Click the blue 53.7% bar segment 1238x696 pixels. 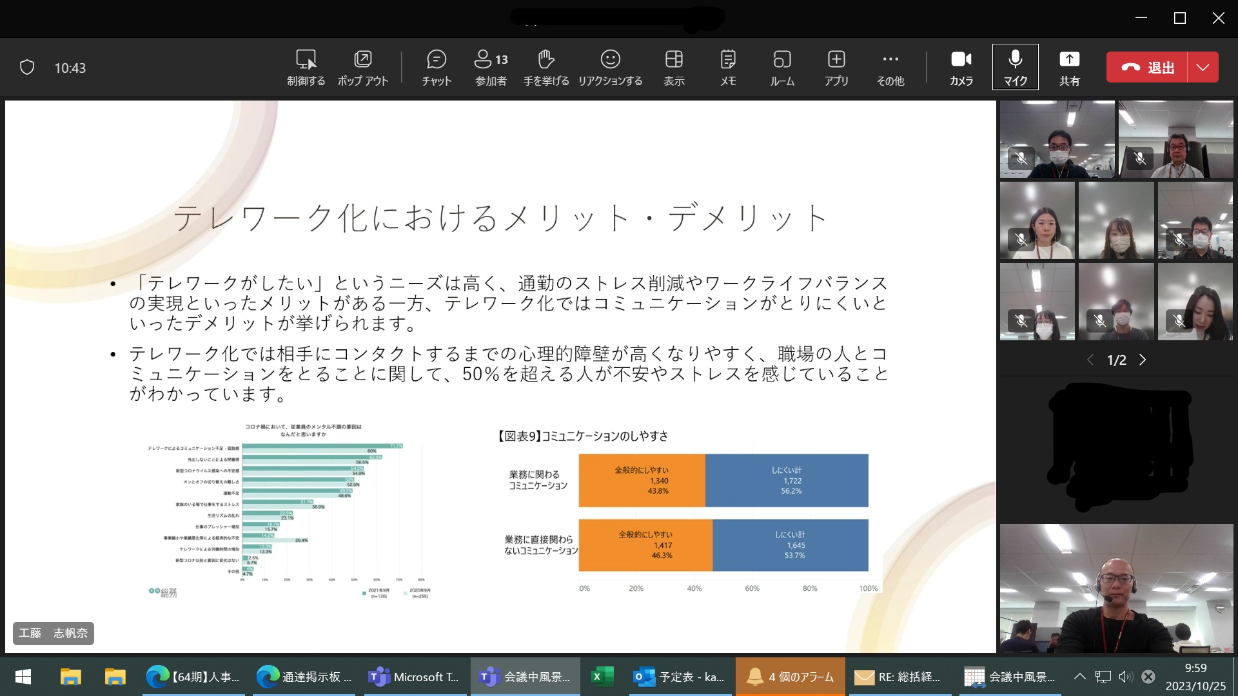[791, 545]
